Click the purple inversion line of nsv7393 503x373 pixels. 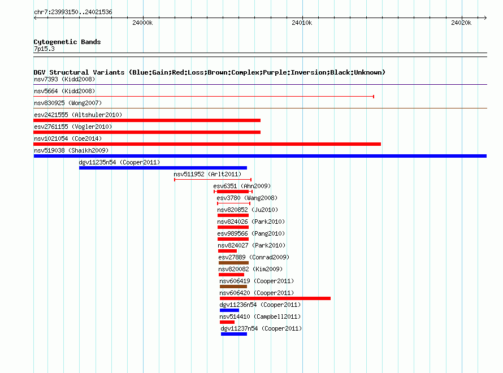point(260,85)
